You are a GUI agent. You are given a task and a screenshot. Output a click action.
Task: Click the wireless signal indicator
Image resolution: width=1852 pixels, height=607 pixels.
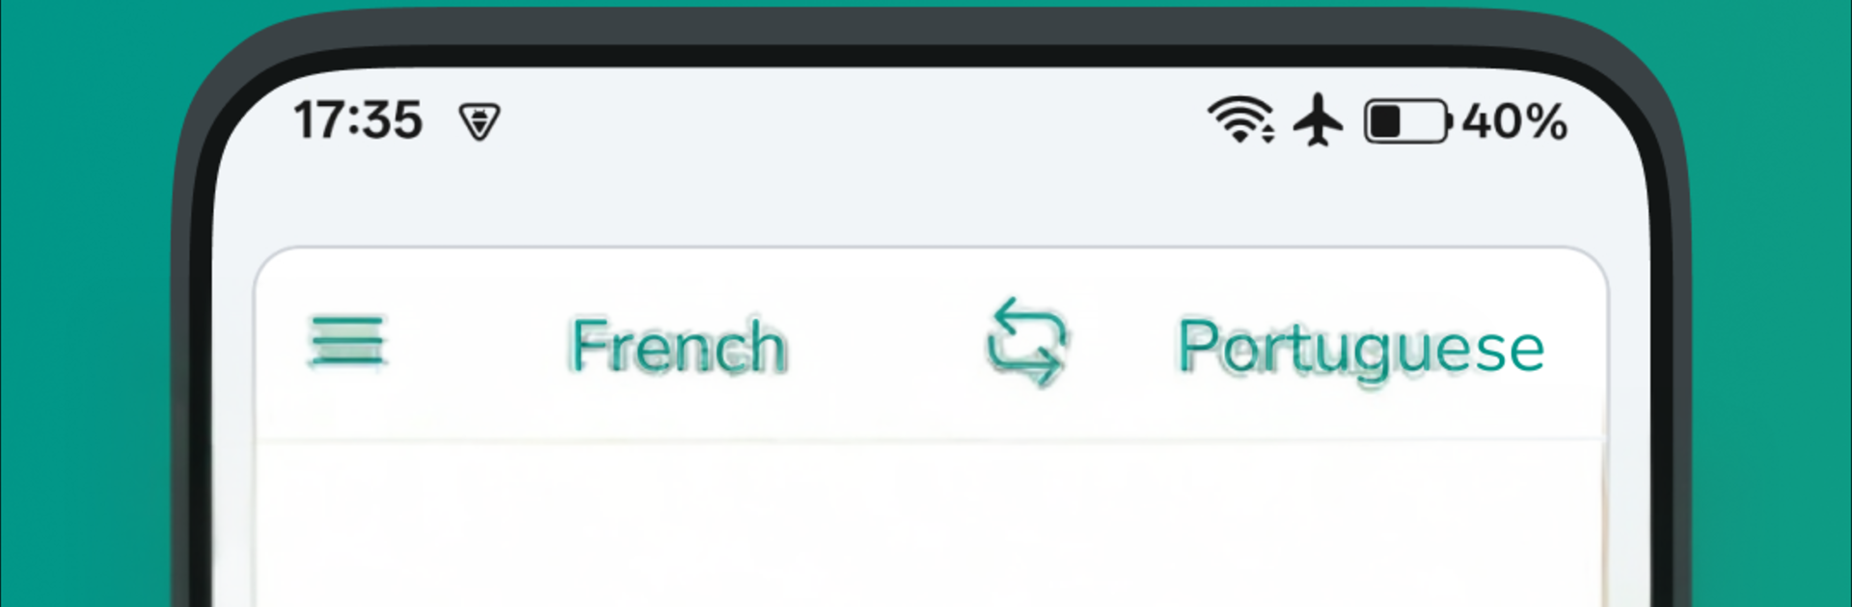(1240, 121)
